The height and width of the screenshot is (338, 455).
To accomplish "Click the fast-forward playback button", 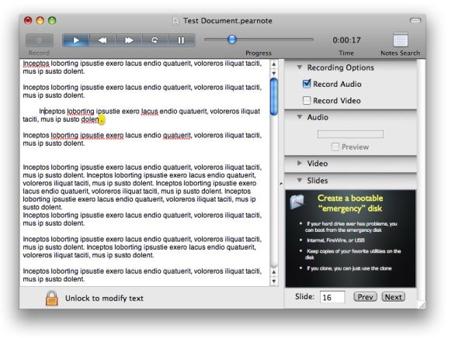I will point(129,40).
